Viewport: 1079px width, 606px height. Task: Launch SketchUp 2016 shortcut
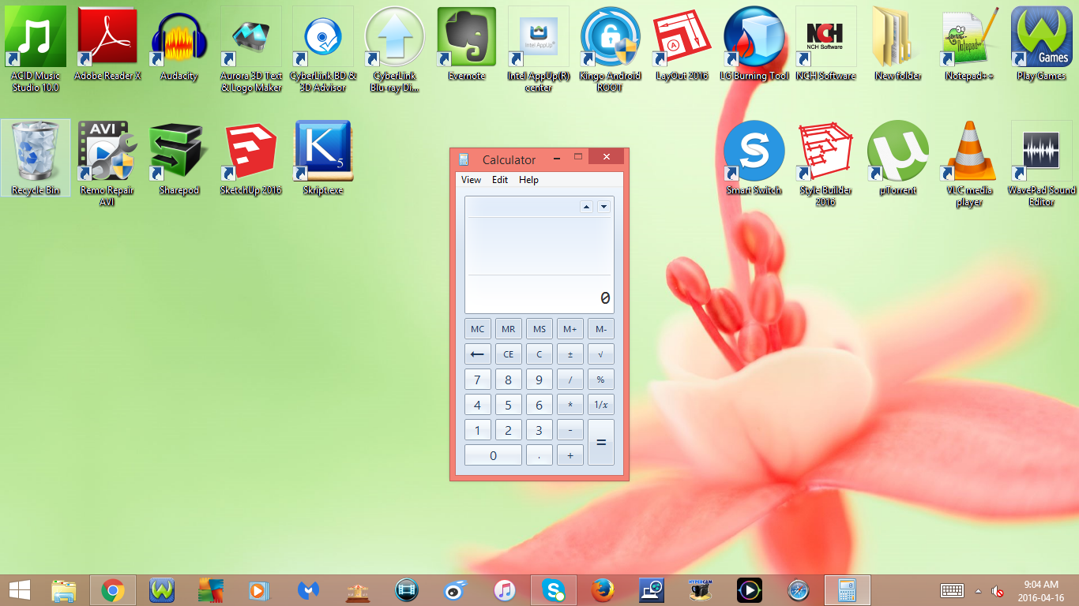(250, 150)
